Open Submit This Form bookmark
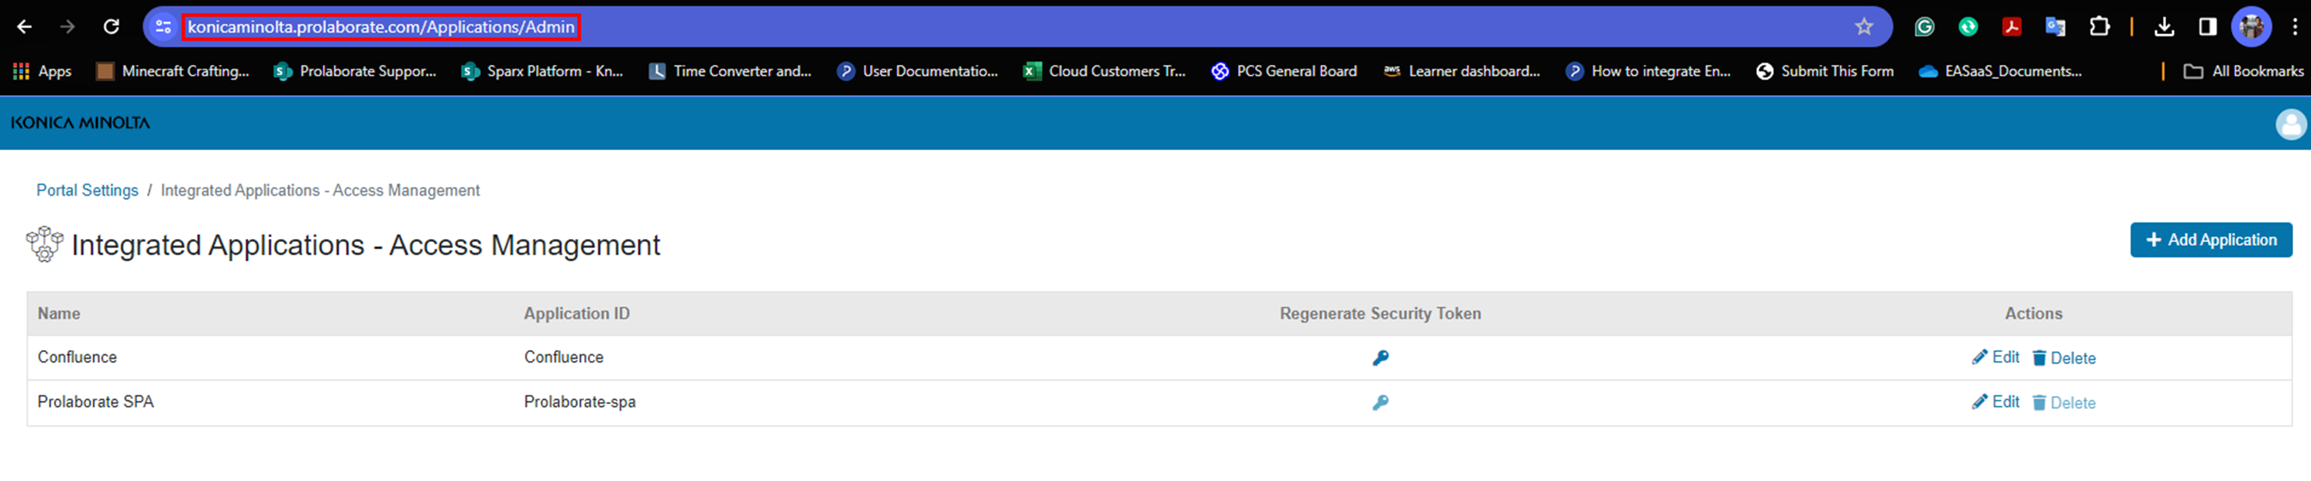Image resolution: width=2311 pixels, height=481 pixels. tap(1824, 71)
